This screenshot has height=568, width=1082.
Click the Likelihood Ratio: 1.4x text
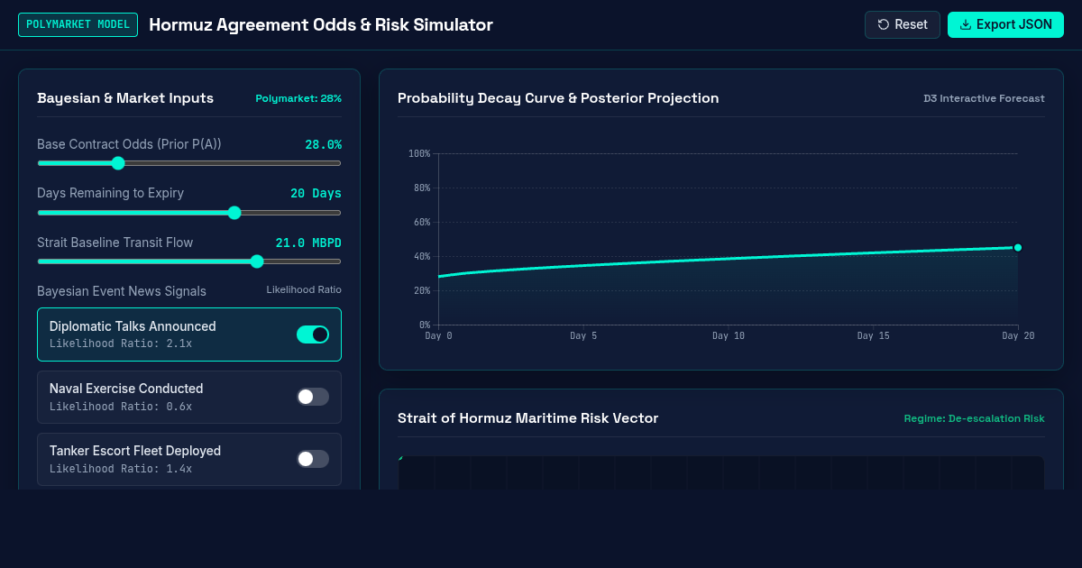(x=121, y=468)
